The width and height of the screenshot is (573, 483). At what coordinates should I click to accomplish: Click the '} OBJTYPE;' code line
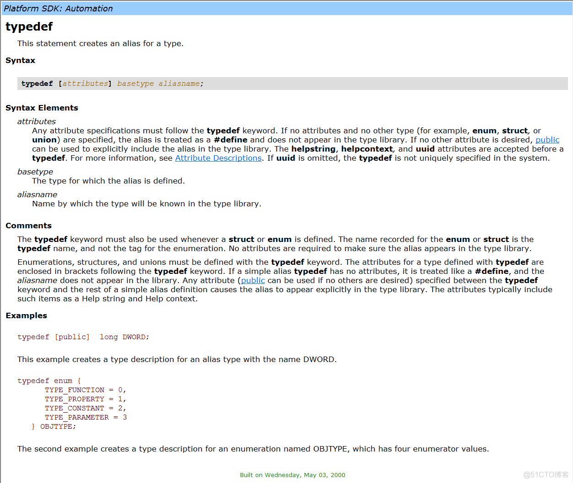[54, 426]
